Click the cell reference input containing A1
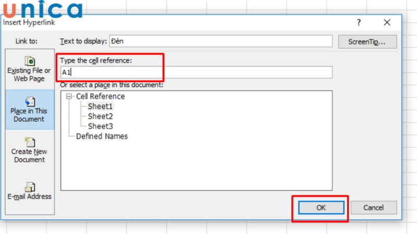This screenshot has height=234, width=417. 197,72
